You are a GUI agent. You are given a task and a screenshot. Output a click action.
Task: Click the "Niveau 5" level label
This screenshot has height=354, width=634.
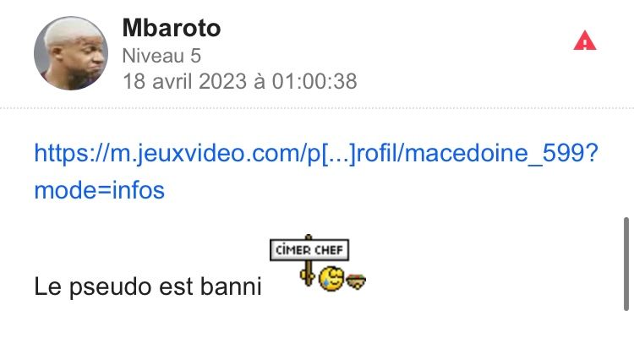click(x=161, y=56)
